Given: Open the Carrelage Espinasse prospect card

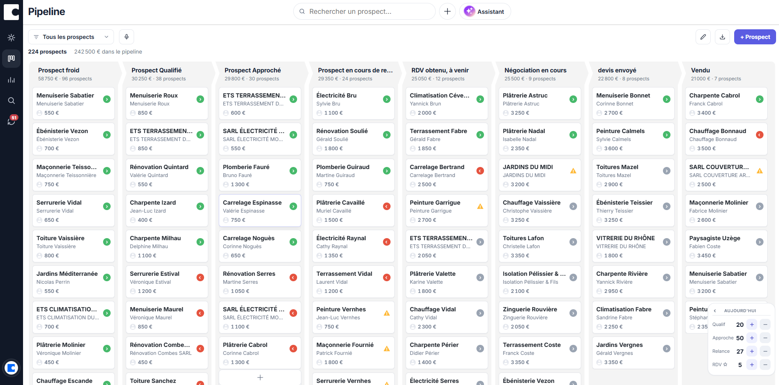Looking at the screenshot, I should pyautogui.click(x=260, y=210).
